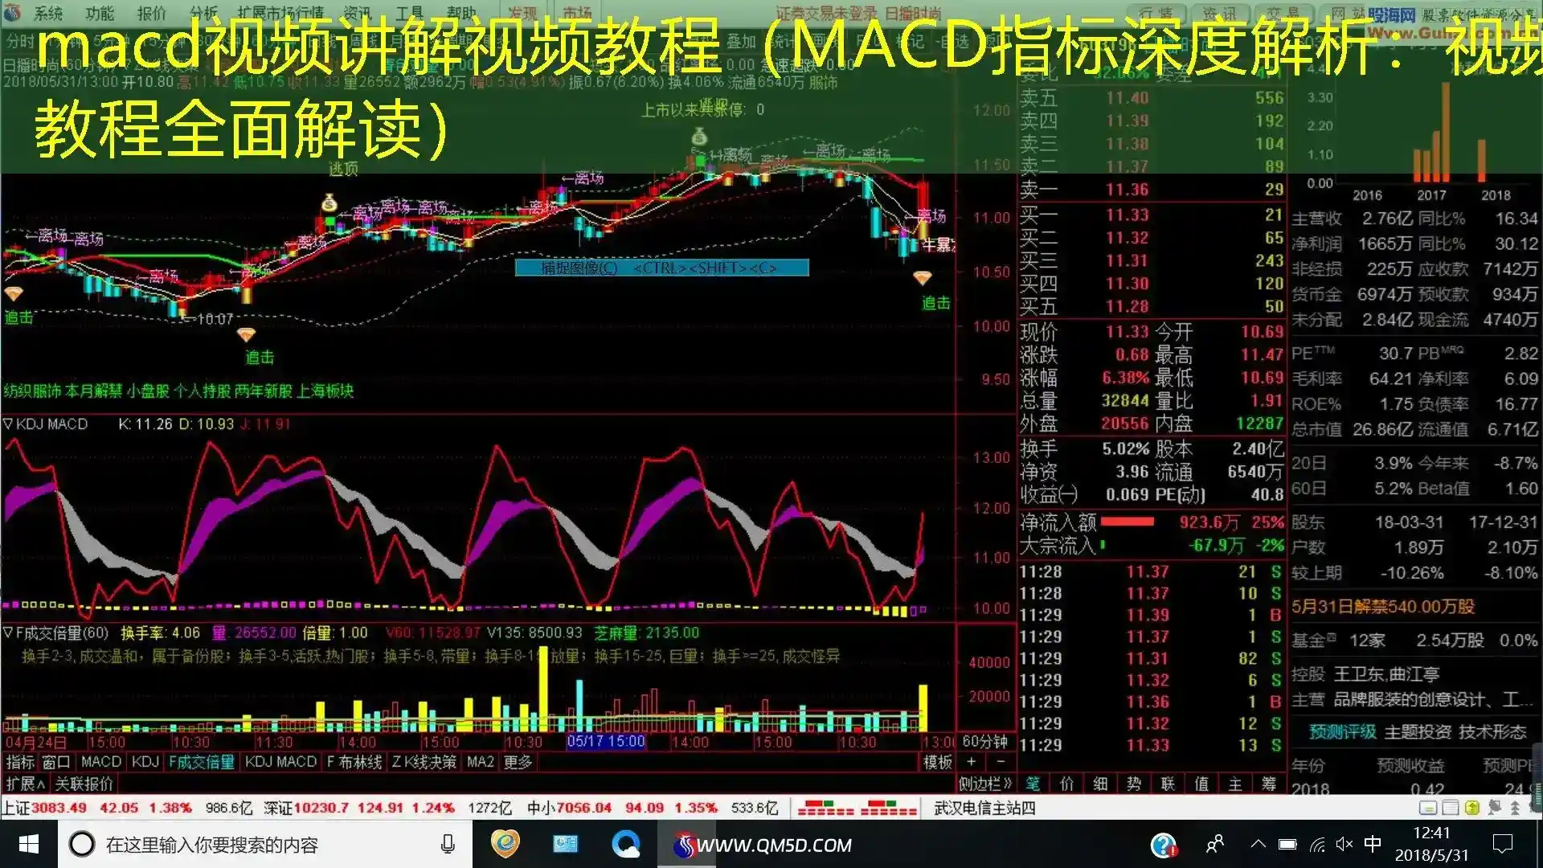Viewport: 1543px width, 868px height.
Task: Click the 捕捉图像(C) capture bar
Action: pos(661,268)
